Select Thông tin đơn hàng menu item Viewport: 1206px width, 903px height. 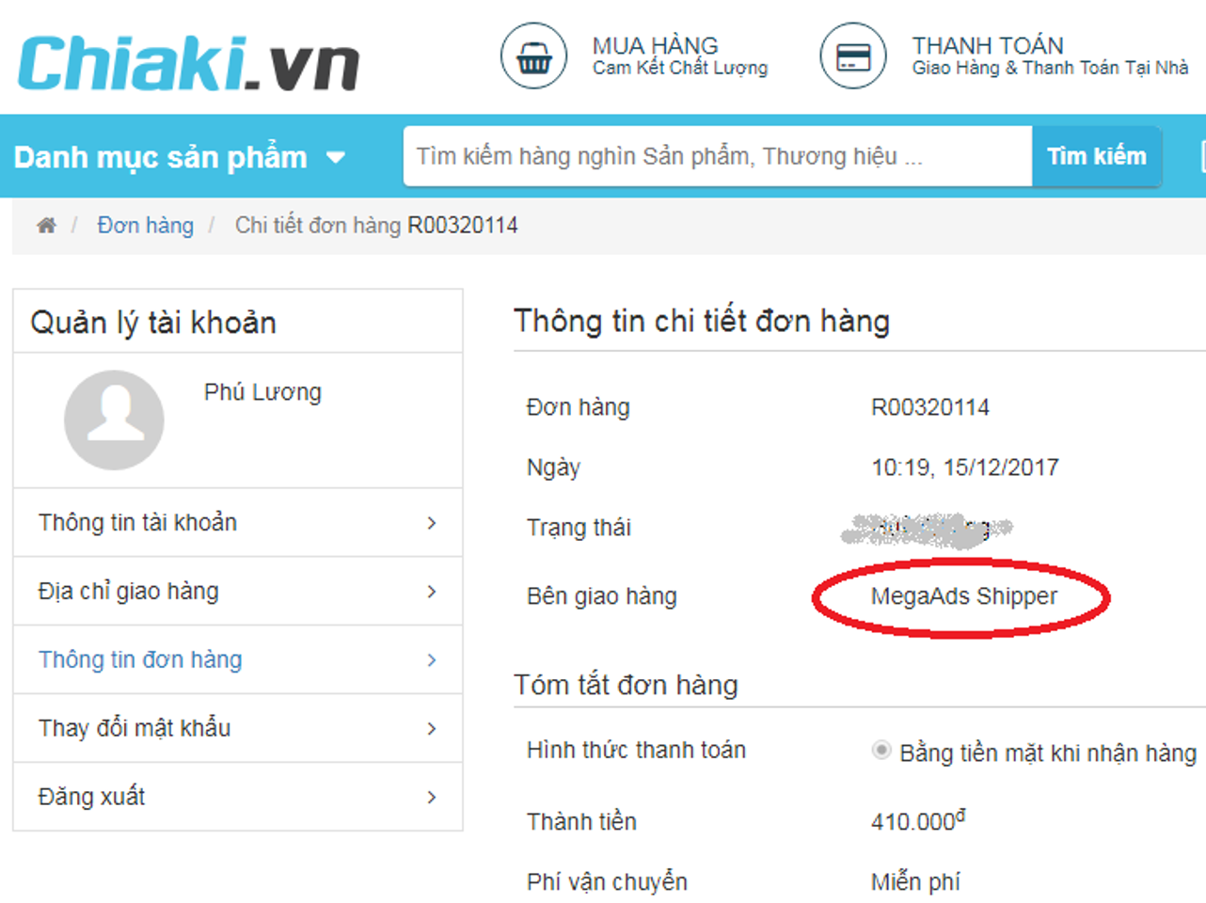coord(238,659)
